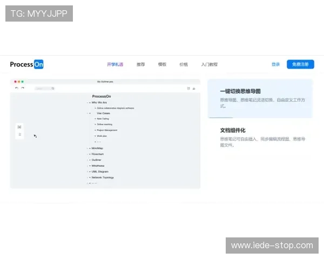
Task: Click the red close dot of mock window
Action: click(15, 81)
